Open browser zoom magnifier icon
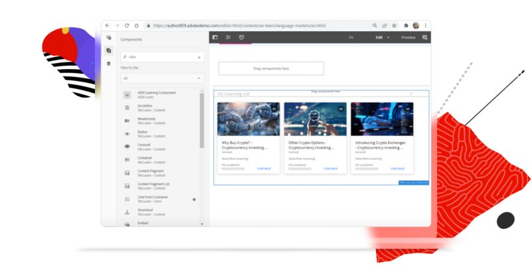Viewport: 532px width, 266px height. click(375, 25)
